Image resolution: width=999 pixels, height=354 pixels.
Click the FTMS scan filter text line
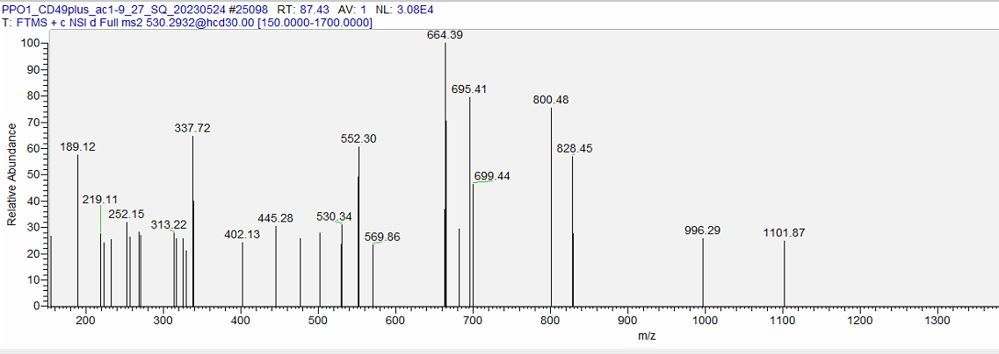(187, 22)
